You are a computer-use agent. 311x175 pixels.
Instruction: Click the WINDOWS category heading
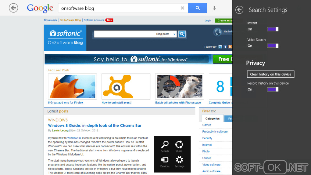point(58,120)
